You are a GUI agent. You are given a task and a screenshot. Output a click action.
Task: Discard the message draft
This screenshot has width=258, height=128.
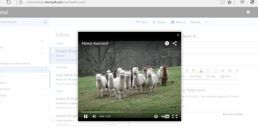(x=195, y=22)
